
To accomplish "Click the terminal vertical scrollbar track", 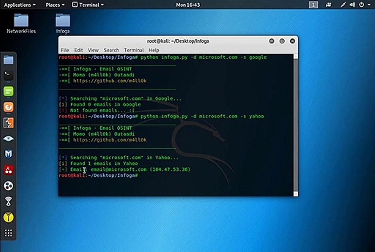I will (296, 125).
